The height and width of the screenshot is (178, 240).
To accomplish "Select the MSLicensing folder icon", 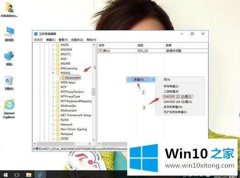I will (x=58, y=68).
